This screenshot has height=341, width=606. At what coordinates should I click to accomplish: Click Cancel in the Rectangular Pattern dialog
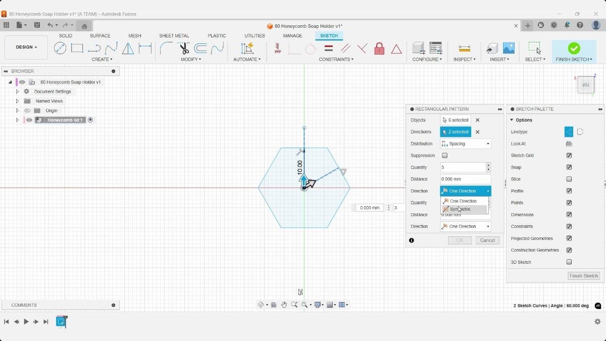(x=487, y=240)
